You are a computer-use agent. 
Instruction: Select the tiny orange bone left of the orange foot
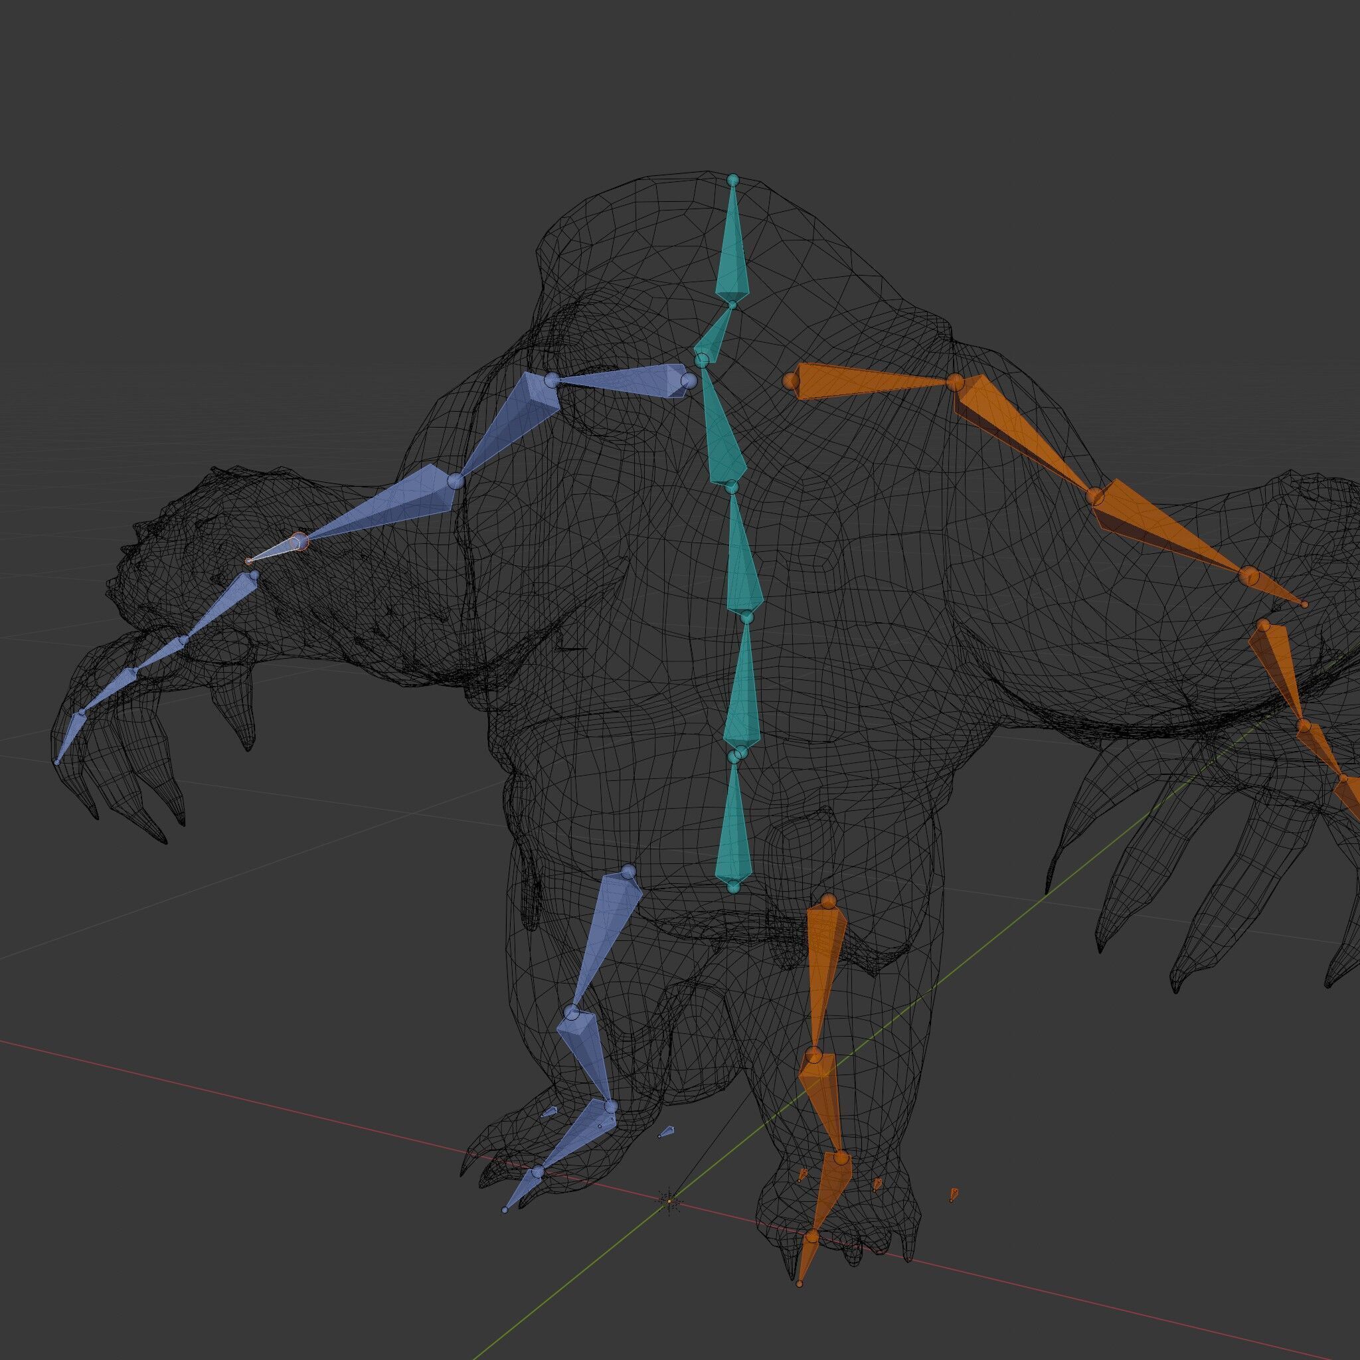(x=801, y=1174)
